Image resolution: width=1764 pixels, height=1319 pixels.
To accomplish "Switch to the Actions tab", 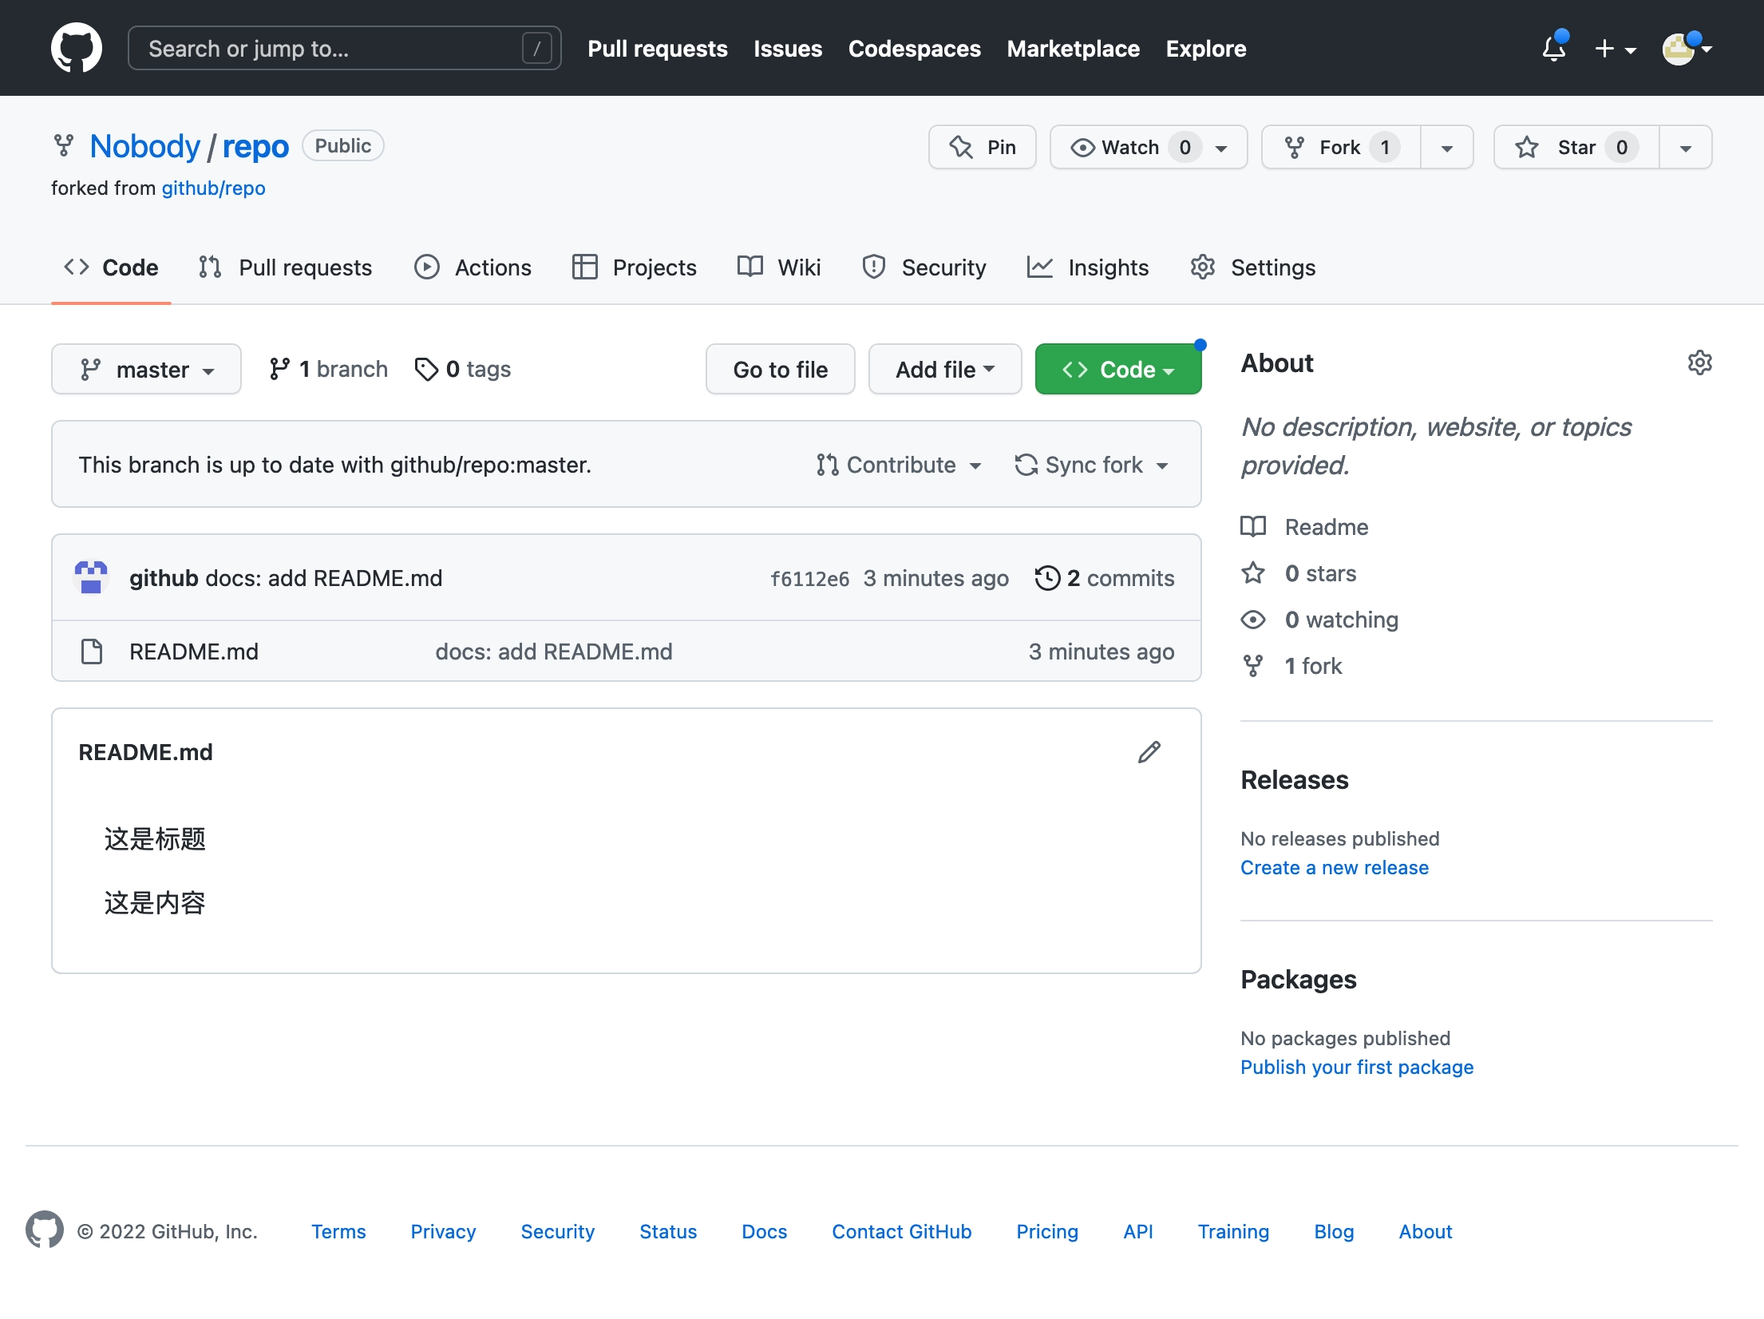I will pyautogui.click(x=473, y=267).
